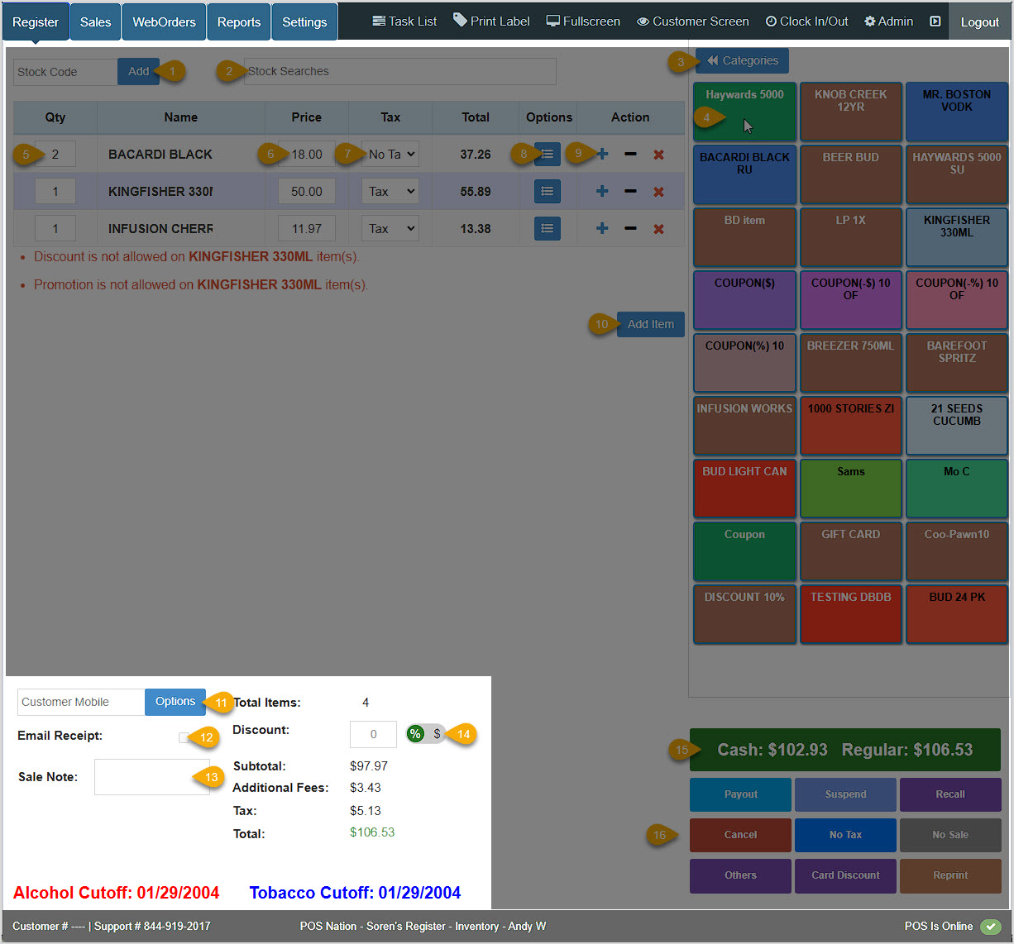Image resolution: width=1014 pixels, height=944 pixels.
Task: Delete INFUSION CHERRY row with red X
Action: 659,228
